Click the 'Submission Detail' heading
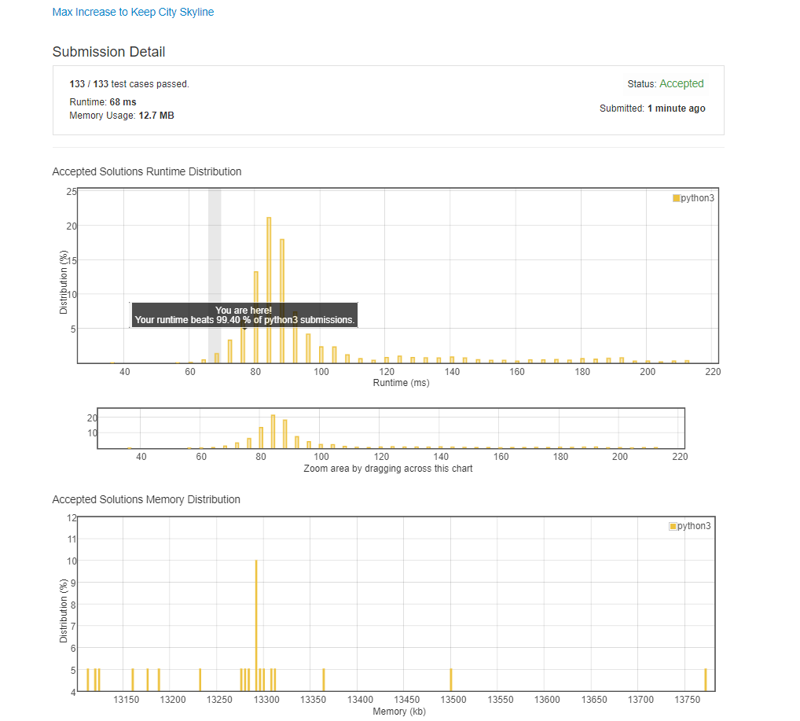Screen dimensions: 800x721 (108, 52)
